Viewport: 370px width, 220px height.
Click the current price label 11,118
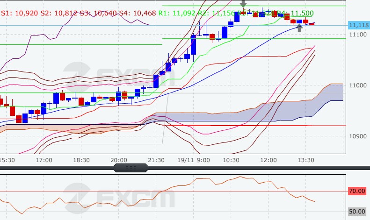[x=359, y=25]
